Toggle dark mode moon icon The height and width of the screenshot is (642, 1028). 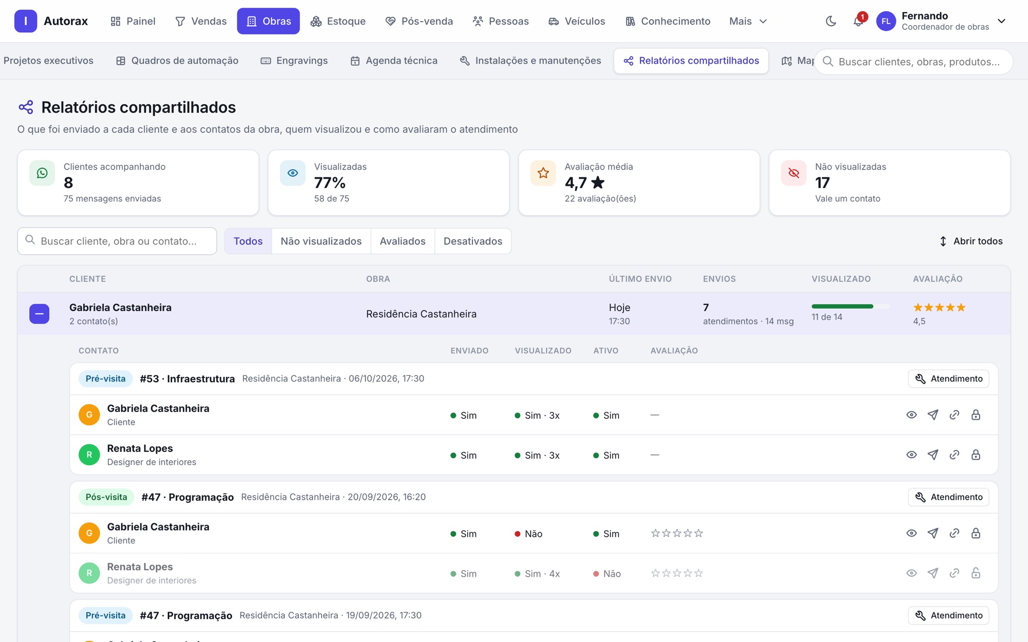pyautogui.click(x=831, y=21)
